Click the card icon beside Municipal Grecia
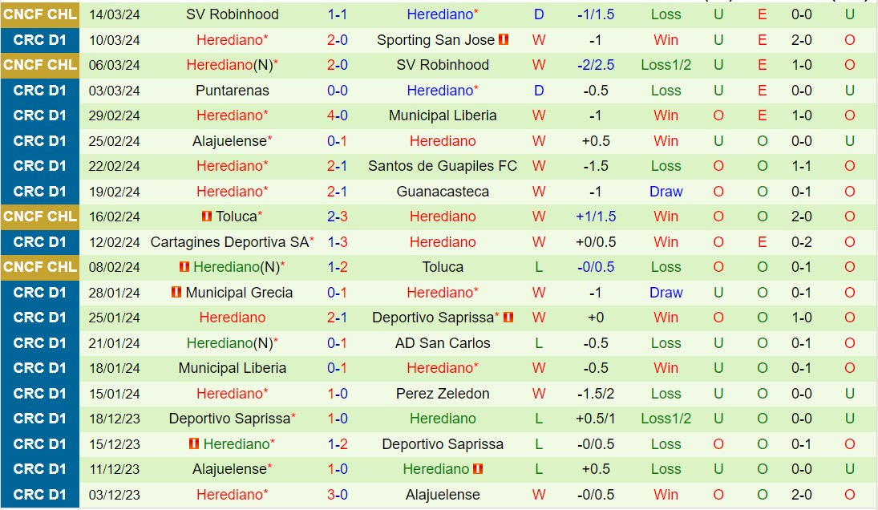This screenshot has width=878, height=510. (176, 293)
